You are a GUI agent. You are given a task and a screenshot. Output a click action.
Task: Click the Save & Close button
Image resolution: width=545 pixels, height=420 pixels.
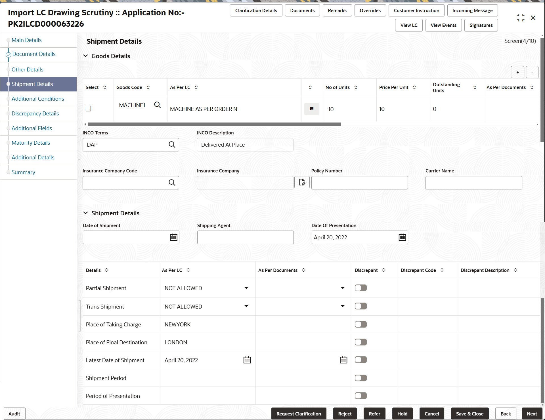coord(469,413)
